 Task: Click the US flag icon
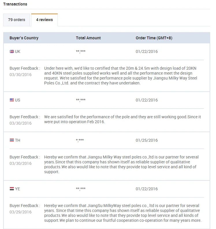tap(12, 100)
